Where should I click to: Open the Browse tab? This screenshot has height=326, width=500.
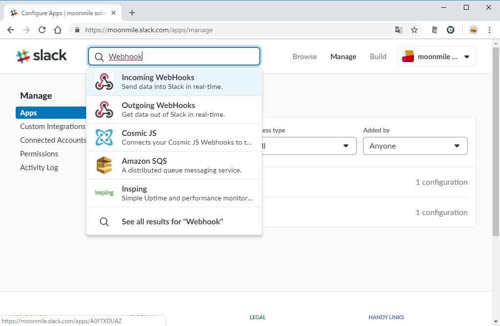coord(304,57)
